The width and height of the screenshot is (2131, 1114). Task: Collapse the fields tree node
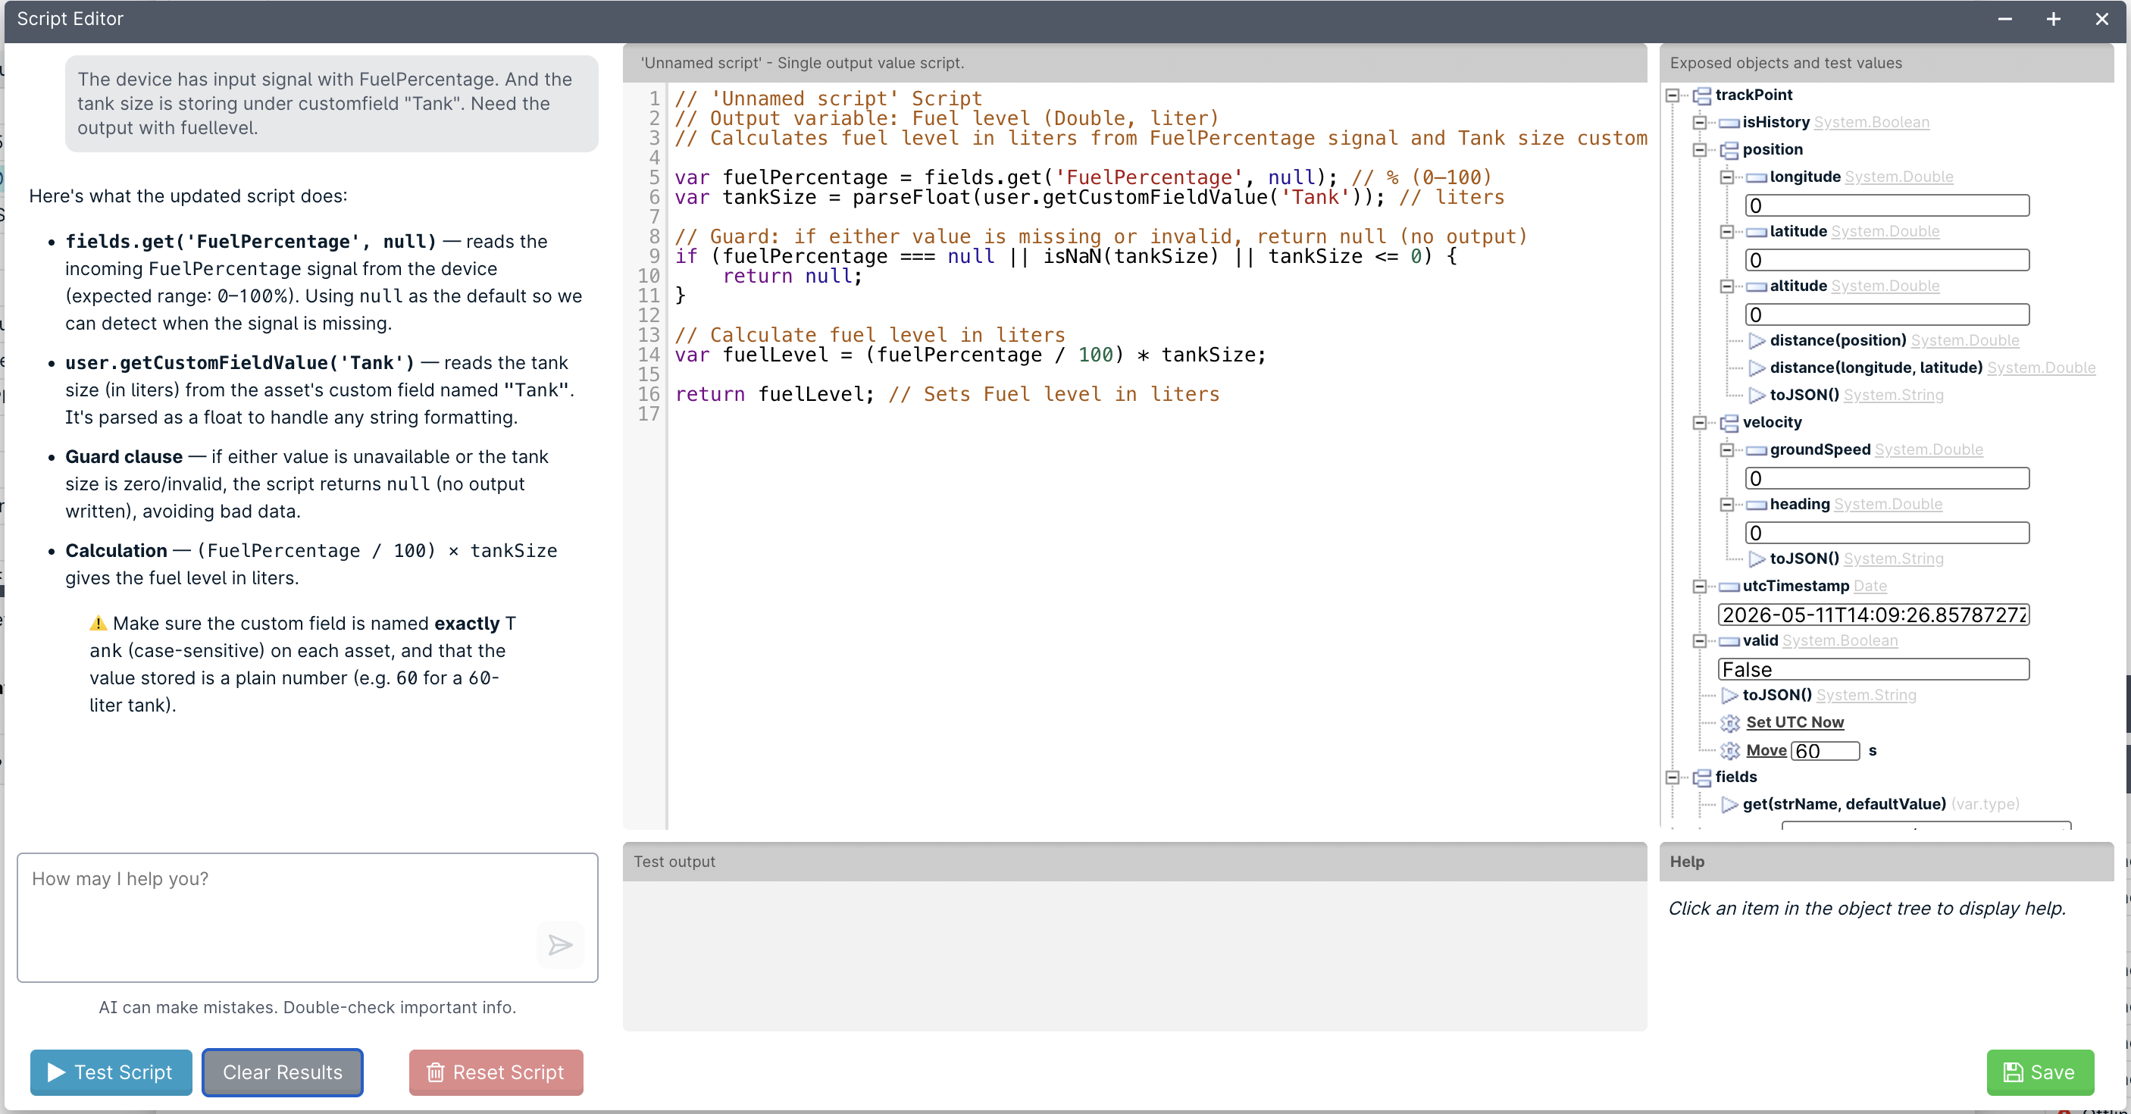[1673, 778]
